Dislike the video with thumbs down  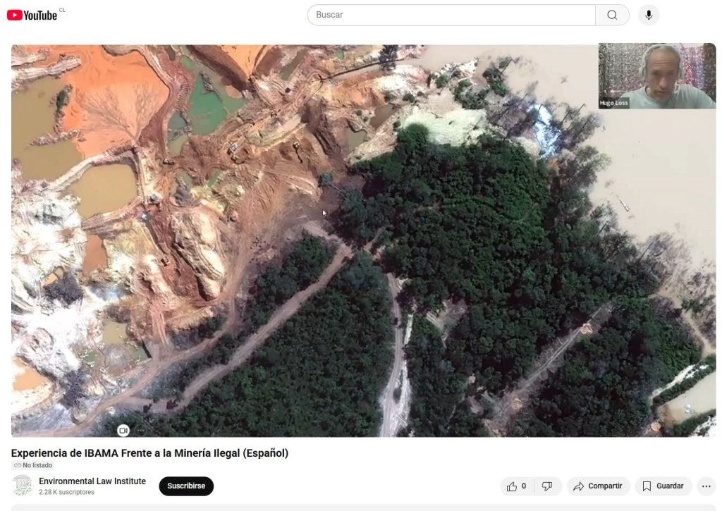547,486
